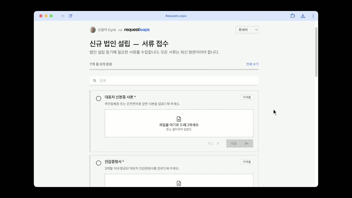Click the 취소 cancel button

pos(213,144)
